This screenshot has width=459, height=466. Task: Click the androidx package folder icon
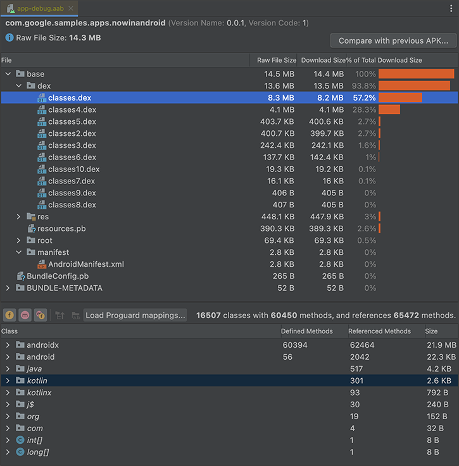pyautogui.click(x=20, y=345)
